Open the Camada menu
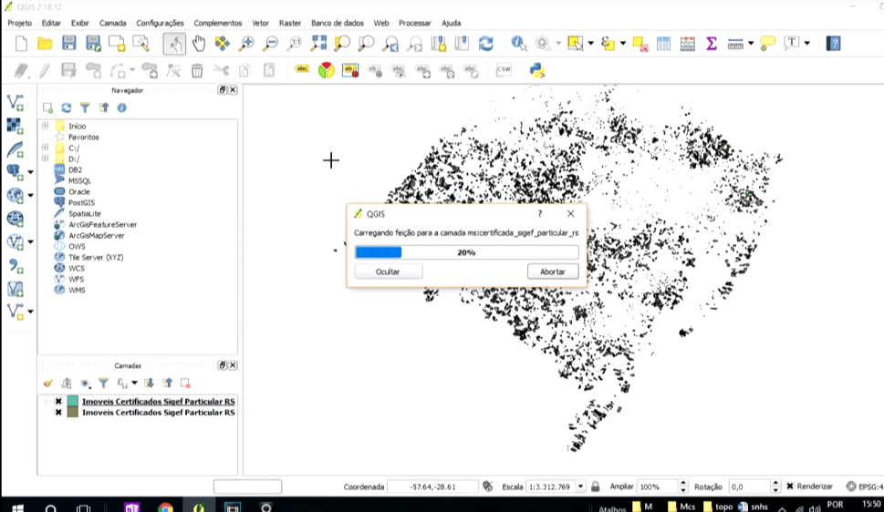The height and width of the screenshot is (512, 884). 113,23
